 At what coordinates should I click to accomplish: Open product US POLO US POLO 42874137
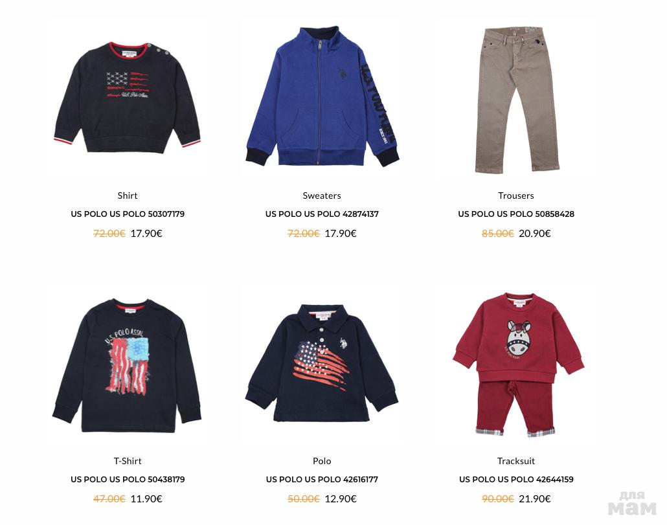click(x=322, y=214)
